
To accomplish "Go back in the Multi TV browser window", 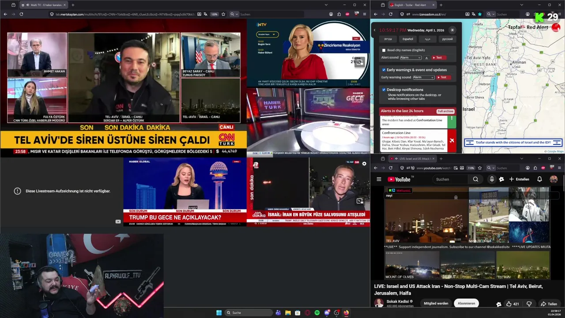I will coord(5,14).
